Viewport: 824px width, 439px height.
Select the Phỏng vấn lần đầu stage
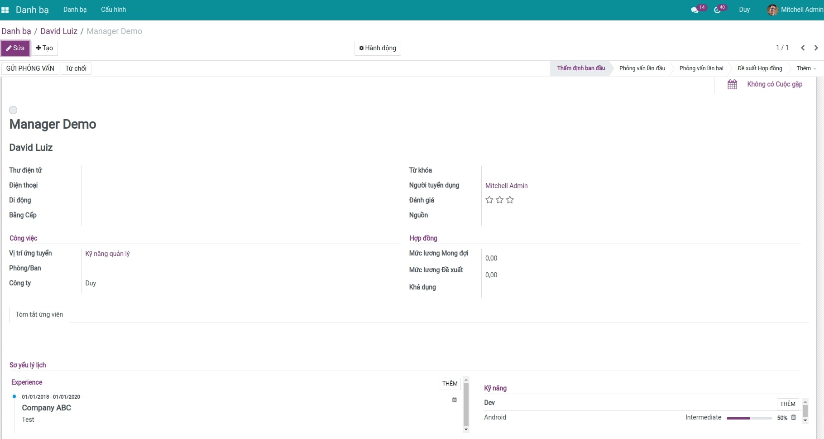(x=642, y=68)
